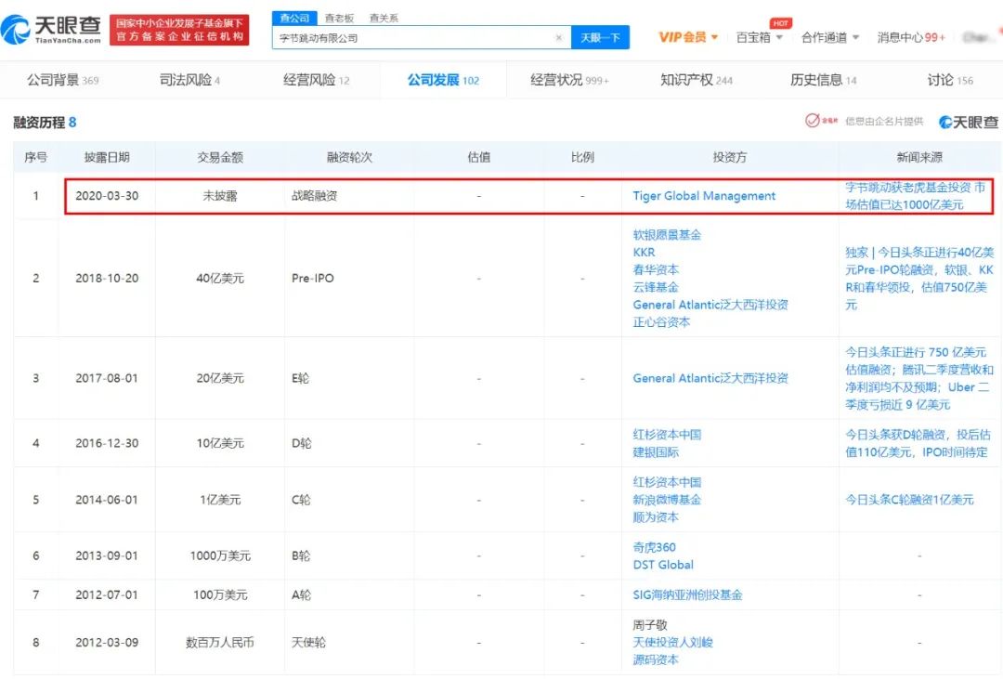The height and width of the screenshot is (679, 1003).
Task: Open the 今日头条C轮融资1亿美元 news link
Action: pos(909,499)
